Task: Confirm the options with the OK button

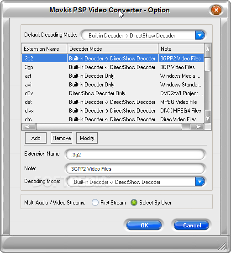Action: pyautogui.click(x=144, y=225)
